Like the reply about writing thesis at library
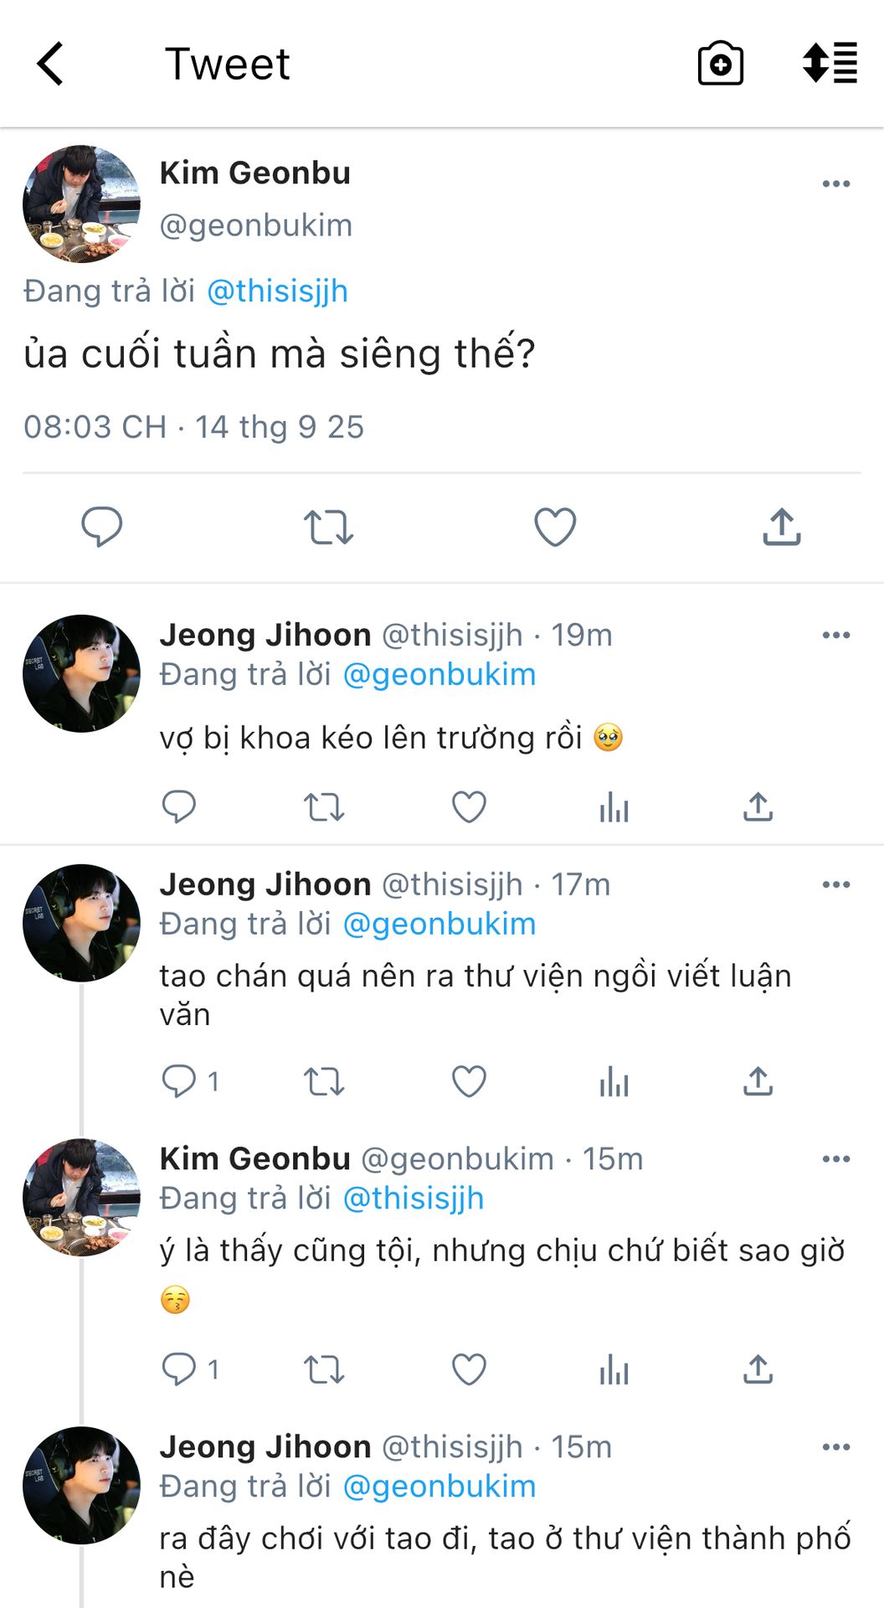 [469, 1081]
